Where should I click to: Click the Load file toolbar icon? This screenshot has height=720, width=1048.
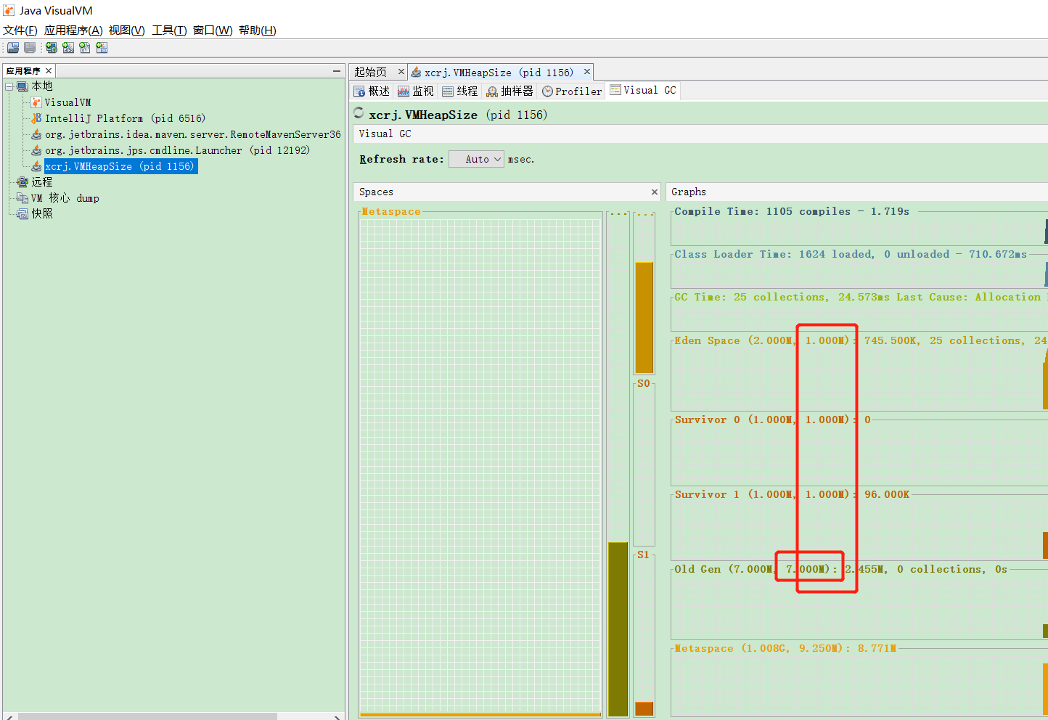coord(12,47)
